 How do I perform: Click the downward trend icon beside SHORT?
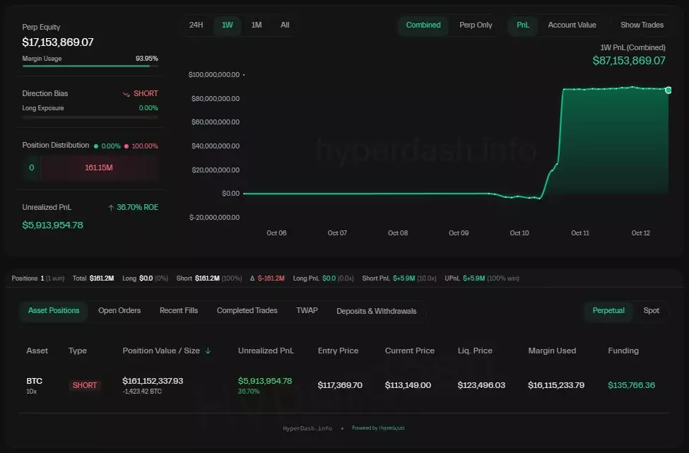(x=126, y=94)
